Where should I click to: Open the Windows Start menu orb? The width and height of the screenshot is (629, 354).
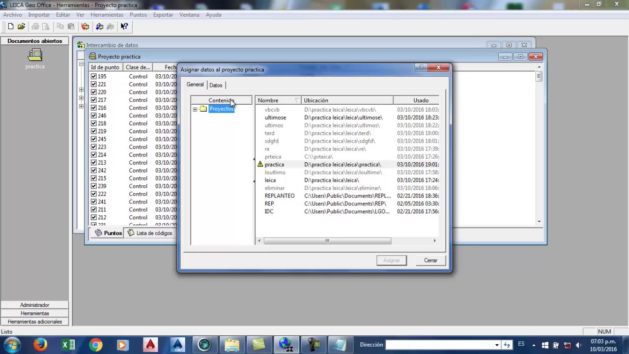pos(12,344)
